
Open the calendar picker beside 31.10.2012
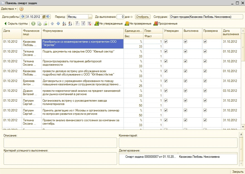coord(44,17)
